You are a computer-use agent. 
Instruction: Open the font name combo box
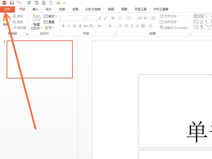[73, 18]
